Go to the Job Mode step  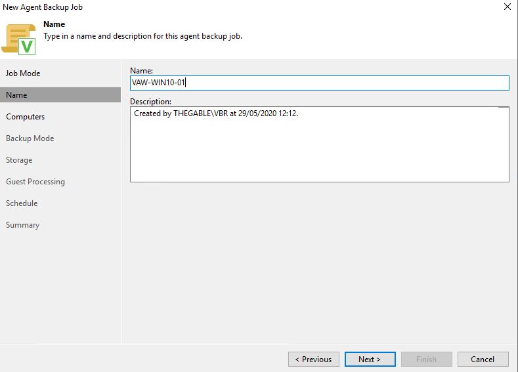coord(23,73)
